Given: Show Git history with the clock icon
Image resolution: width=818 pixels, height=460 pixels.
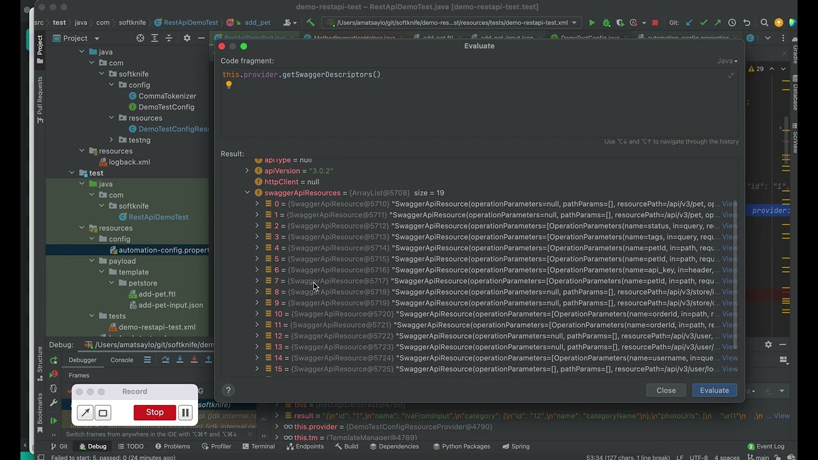Looking at the screenshot, I should [732, 22].
